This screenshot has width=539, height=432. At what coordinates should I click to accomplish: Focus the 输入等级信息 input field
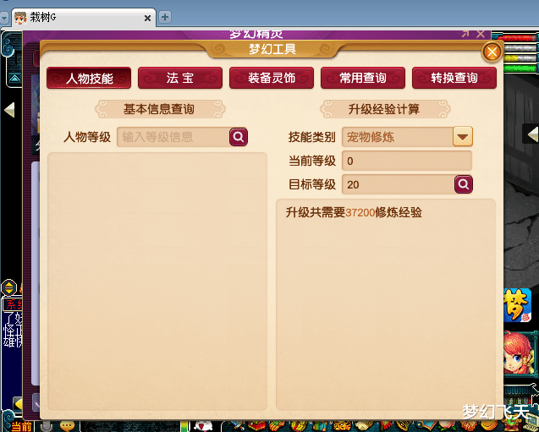(173, 137)
